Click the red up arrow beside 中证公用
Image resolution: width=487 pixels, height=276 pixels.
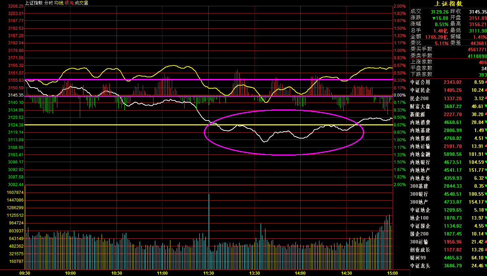click(x=485, y=82)
